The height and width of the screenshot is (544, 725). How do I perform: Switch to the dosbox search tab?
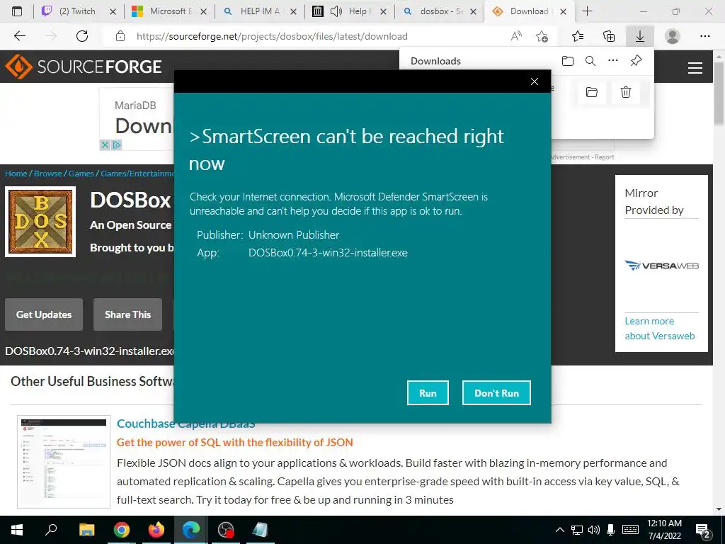442,11
